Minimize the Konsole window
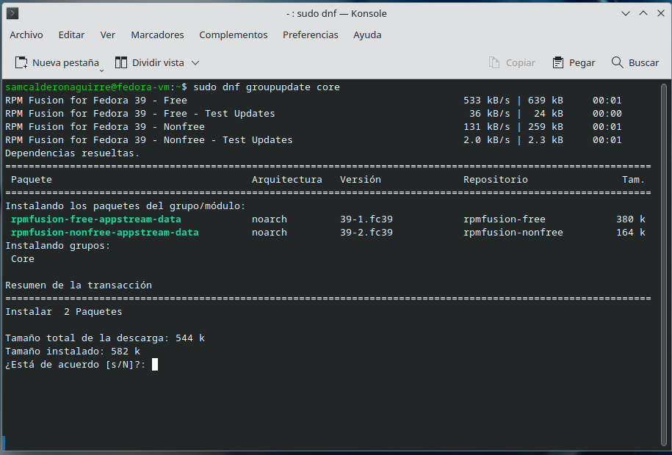The width and height of the screenshot is (672, 455). 626,13
